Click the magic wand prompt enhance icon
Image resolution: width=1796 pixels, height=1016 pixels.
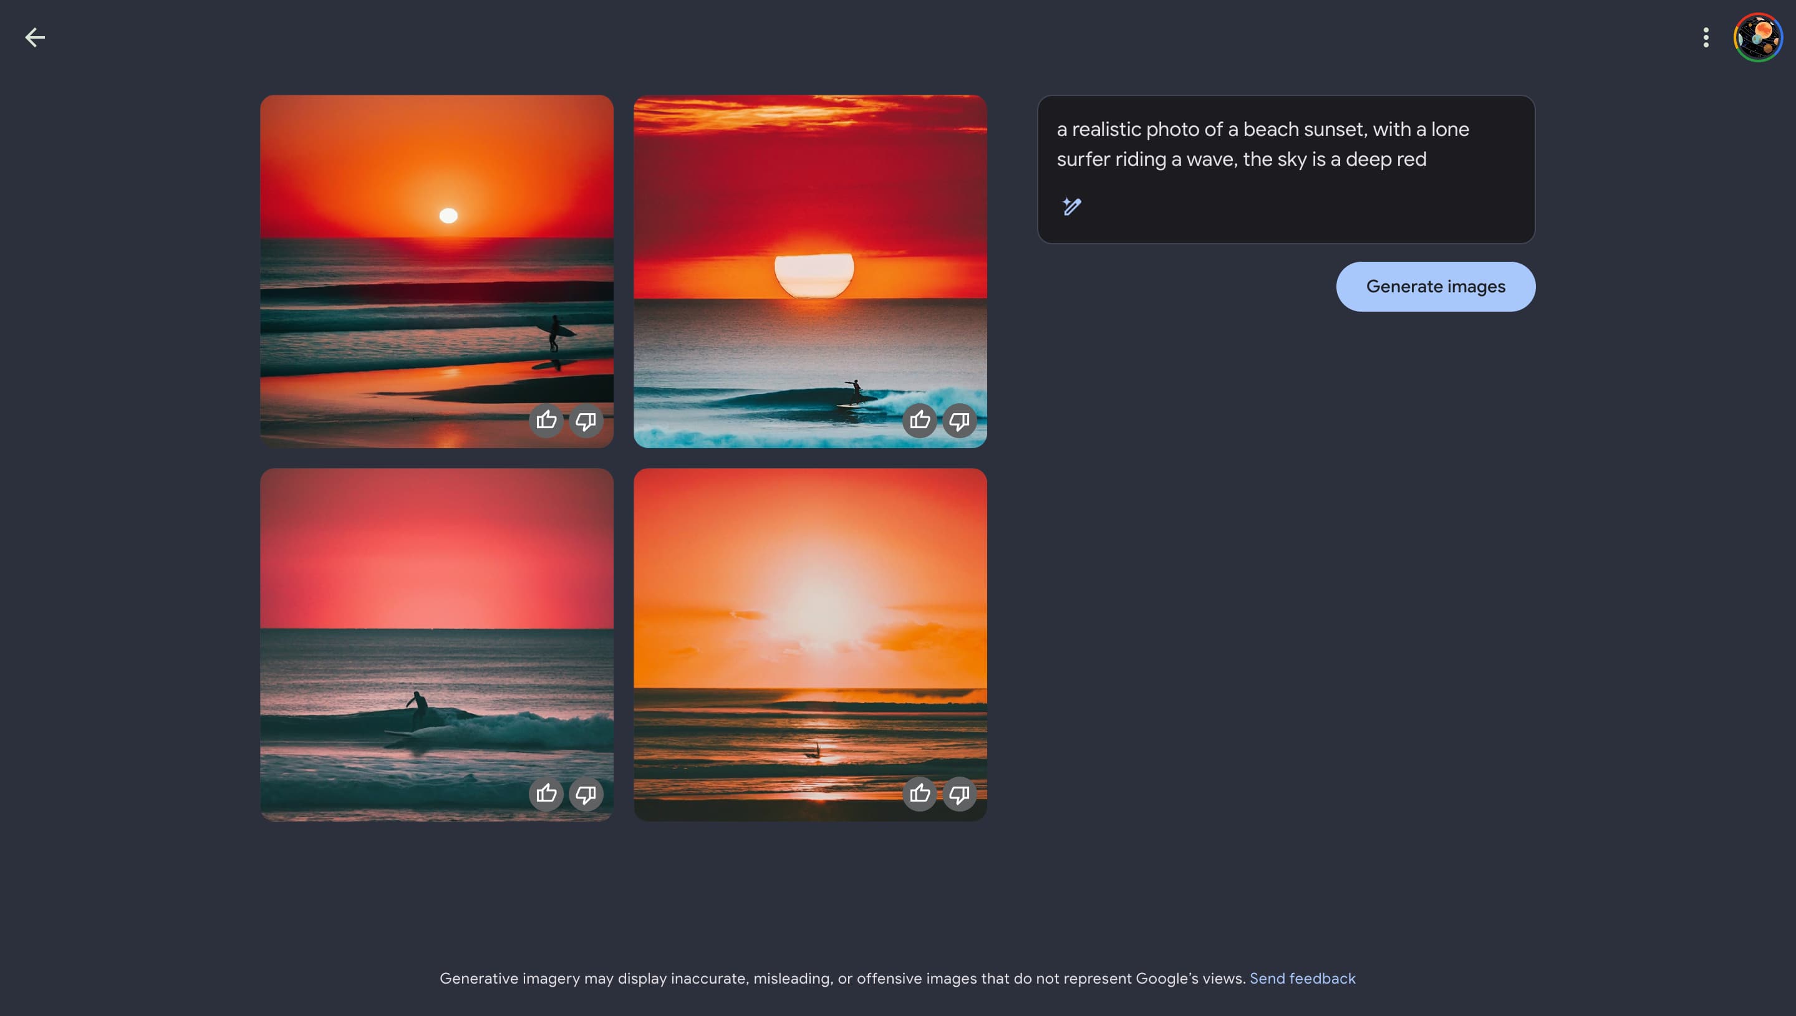[1071, 206]
